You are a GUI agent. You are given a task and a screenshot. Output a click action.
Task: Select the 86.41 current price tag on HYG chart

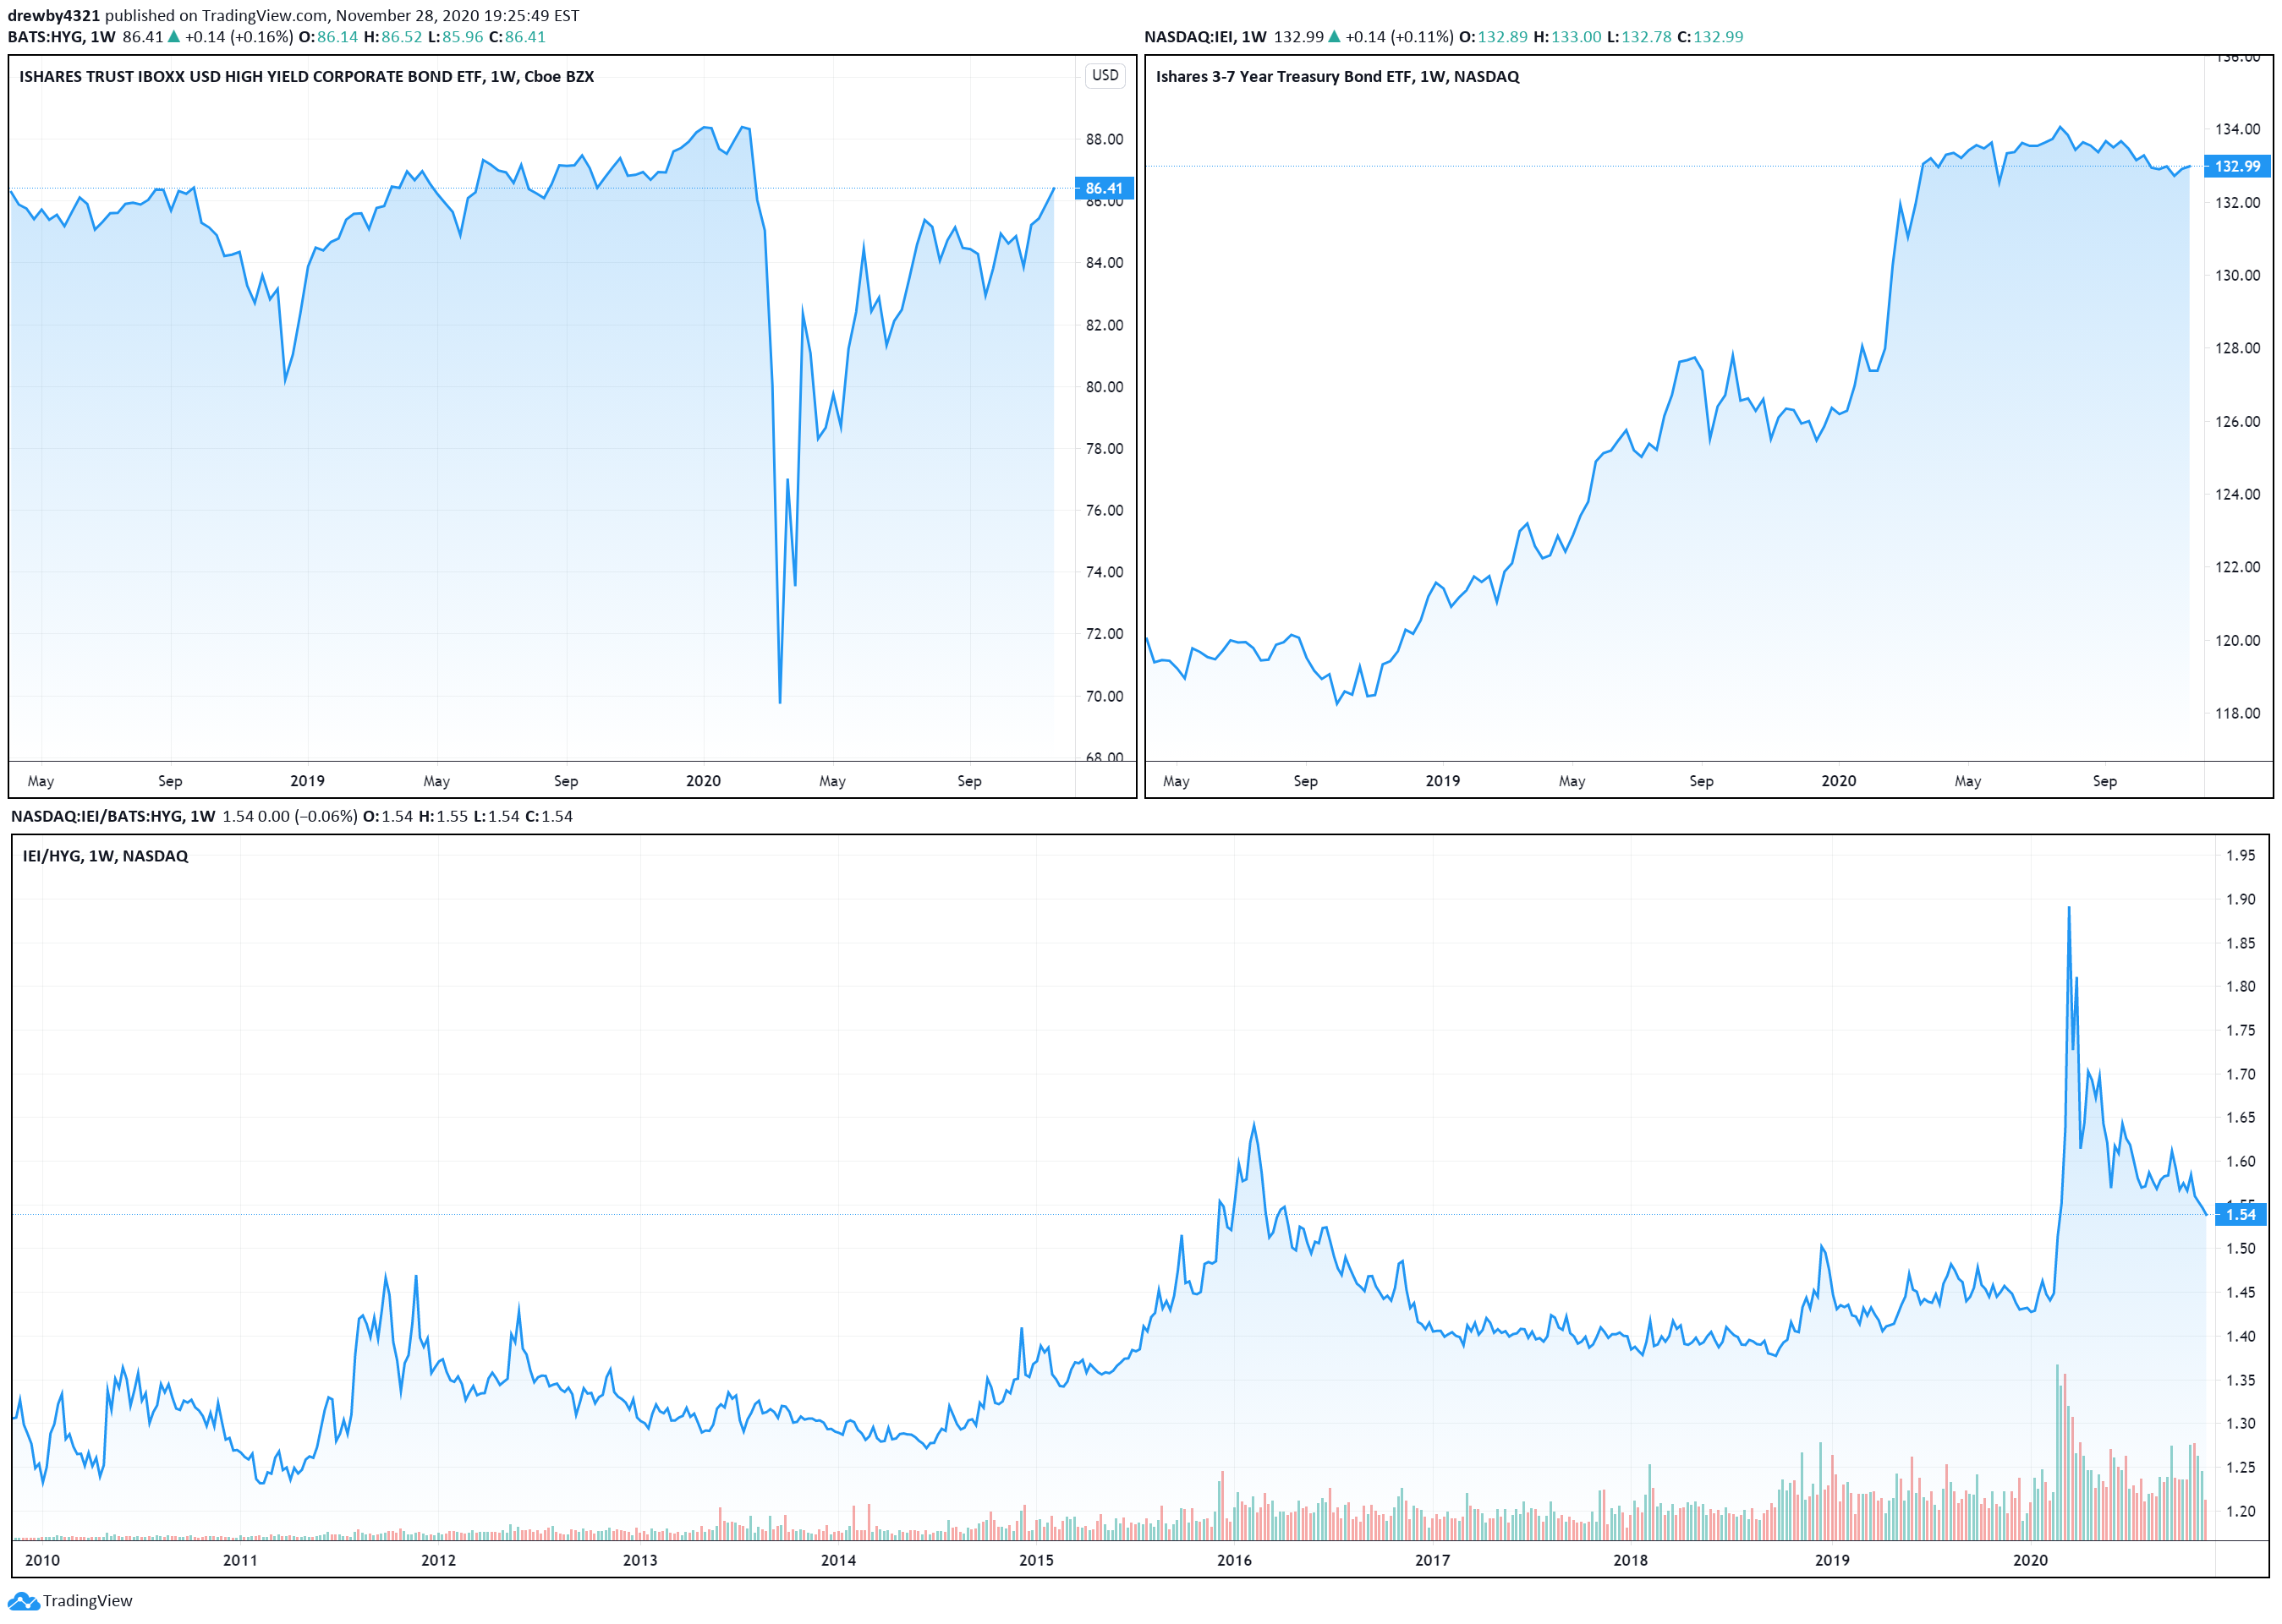tap(1104, 188)
